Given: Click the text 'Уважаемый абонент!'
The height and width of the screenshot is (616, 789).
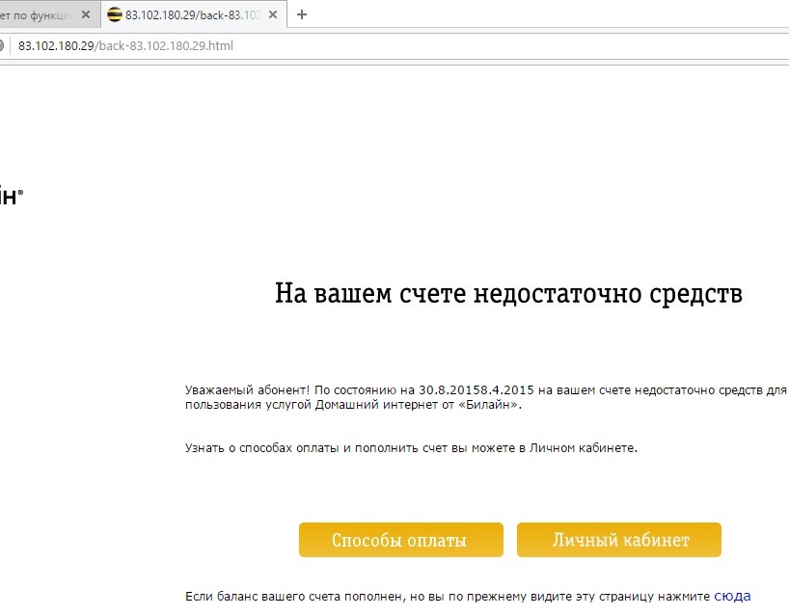Looking at the screenshot, I should pos(247,390).
